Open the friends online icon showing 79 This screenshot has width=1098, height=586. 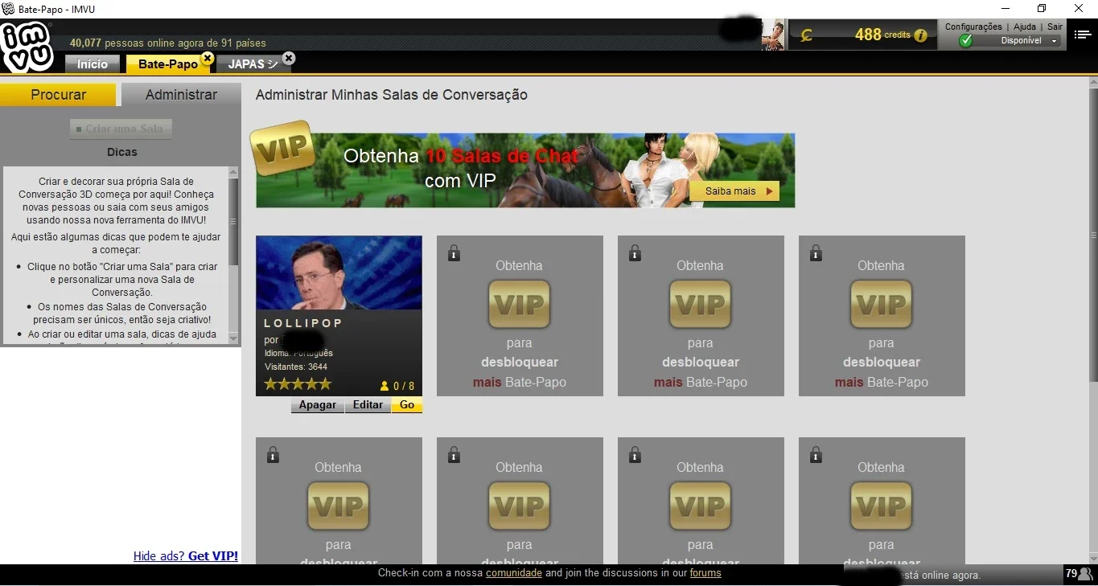pos(1079,574)
